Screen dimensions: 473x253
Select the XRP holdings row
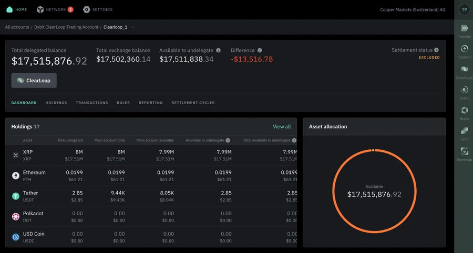[x=151, y=155]
